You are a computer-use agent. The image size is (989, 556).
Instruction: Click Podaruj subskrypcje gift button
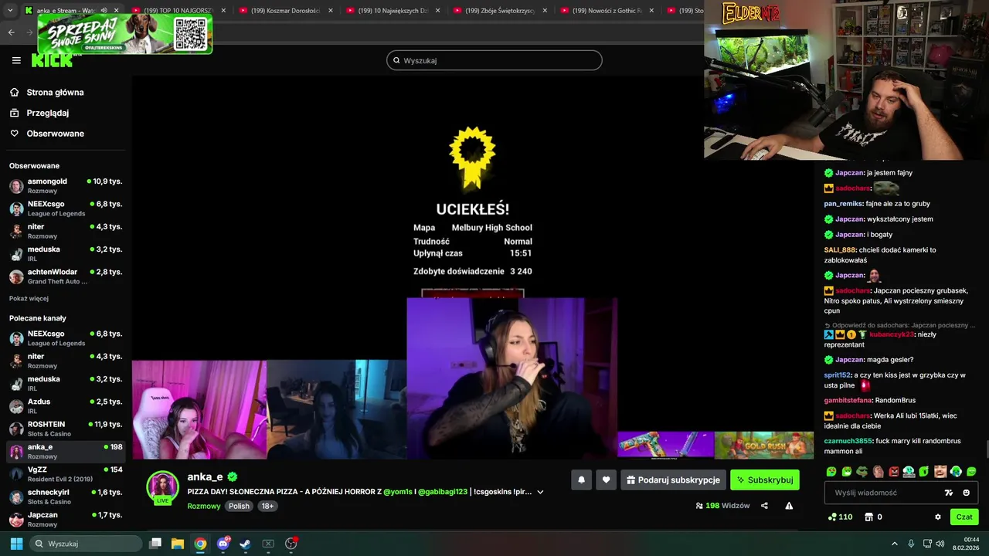click(673, 480)
